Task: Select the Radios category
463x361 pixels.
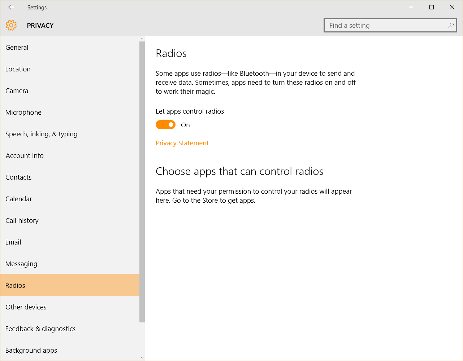Action: (70, 285)
